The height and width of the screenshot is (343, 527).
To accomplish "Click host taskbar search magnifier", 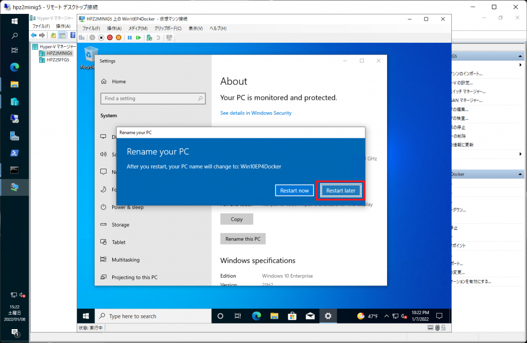I will pos(14,35).
